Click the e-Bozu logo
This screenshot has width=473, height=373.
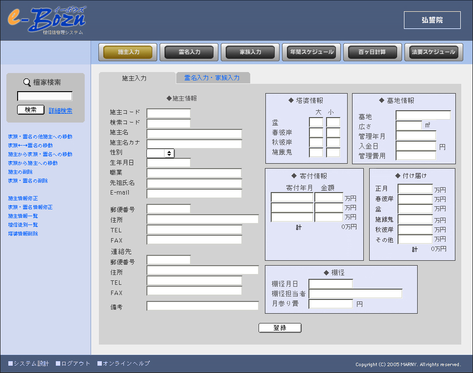pyautogui.click(x=47, y=20)
